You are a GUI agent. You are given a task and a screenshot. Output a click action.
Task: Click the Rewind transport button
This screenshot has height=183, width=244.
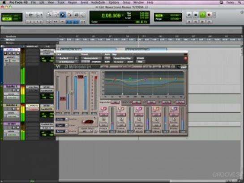pos(196,21)
